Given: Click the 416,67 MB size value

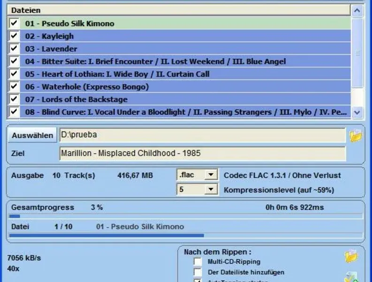Looking at the screenshot, I should pyautogui.click(x=135, y=175).
